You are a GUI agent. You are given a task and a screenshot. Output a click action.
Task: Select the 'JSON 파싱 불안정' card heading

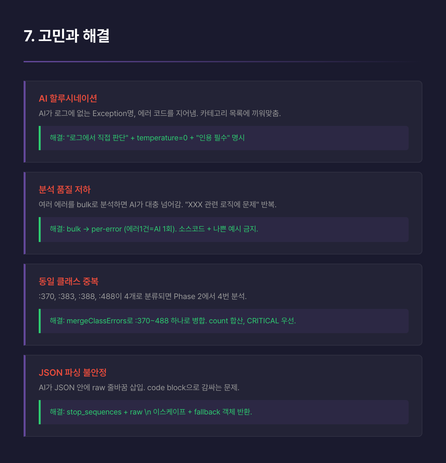72,372
